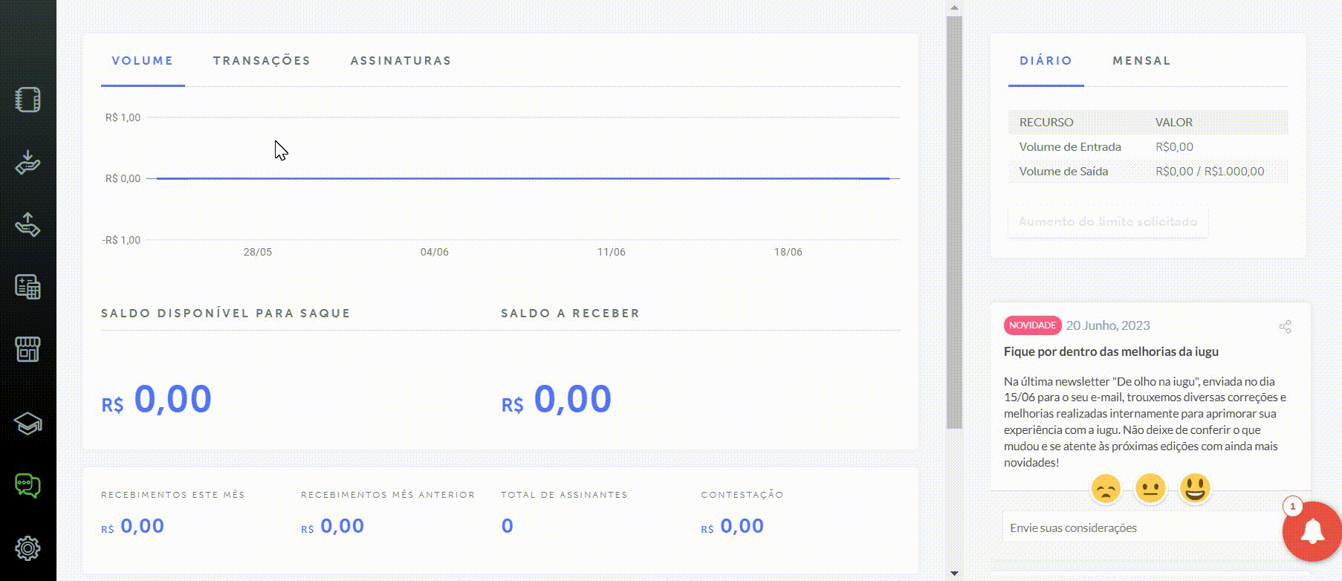Screen dimensions: 1342x581
Task: Open the store marketplace sidebar icon
Action: 27,349
